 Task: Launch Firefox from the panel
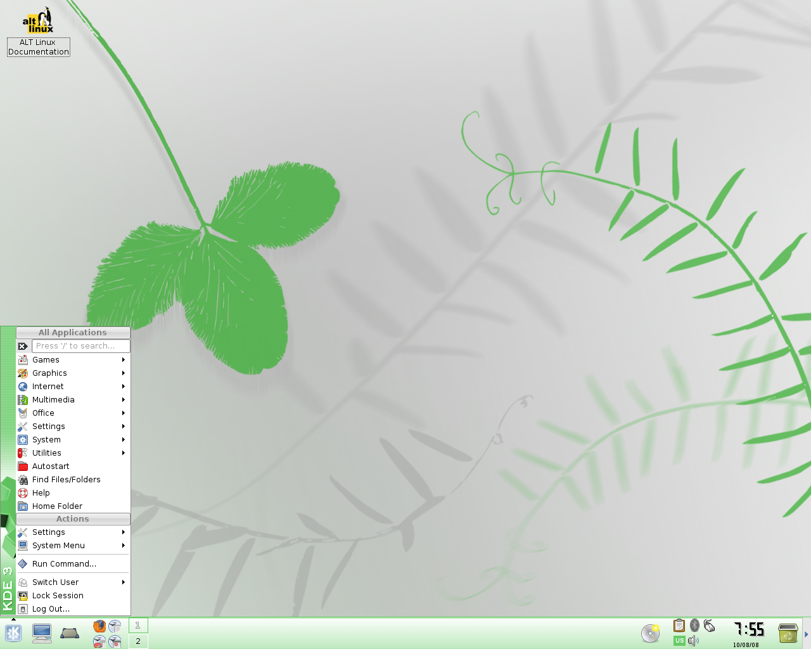click(x=99, y=626)
